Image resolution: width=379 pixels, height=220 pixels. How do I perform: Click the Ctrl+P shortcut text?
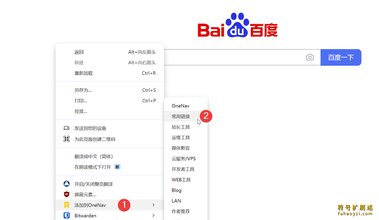point(149,101)
